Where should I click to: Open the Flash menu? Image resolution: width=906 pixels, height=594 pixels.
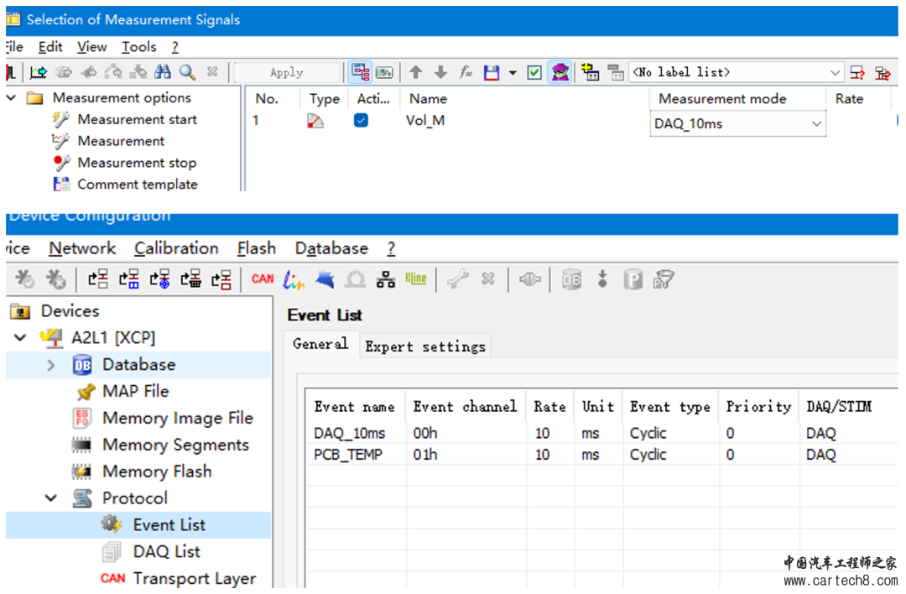point(257,248)
